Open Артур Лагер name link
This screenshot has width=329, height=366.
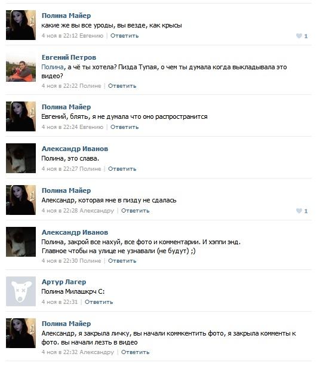(64, 282)
